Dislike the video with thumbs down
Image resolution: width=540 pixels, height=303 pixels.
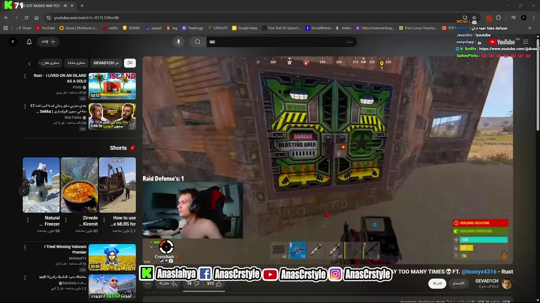(192, 284)
